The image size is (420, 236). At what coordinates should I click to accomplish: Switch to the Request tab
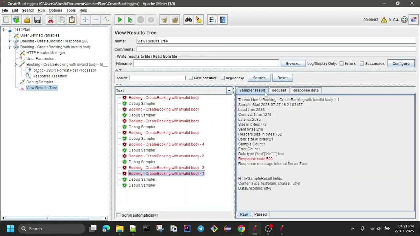279,90
